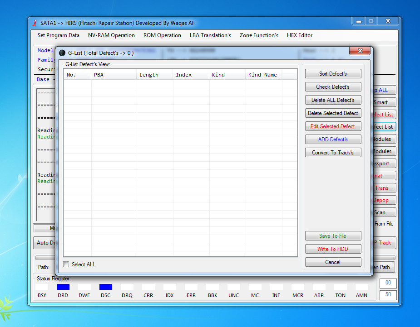Open the NV-RAM Operation menu
This screenshot has height=327, width=420.
(111, 35)
